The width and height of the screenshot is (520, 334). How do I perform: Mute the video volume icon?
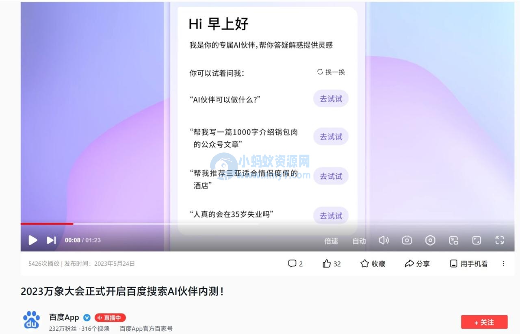(383, 241)
